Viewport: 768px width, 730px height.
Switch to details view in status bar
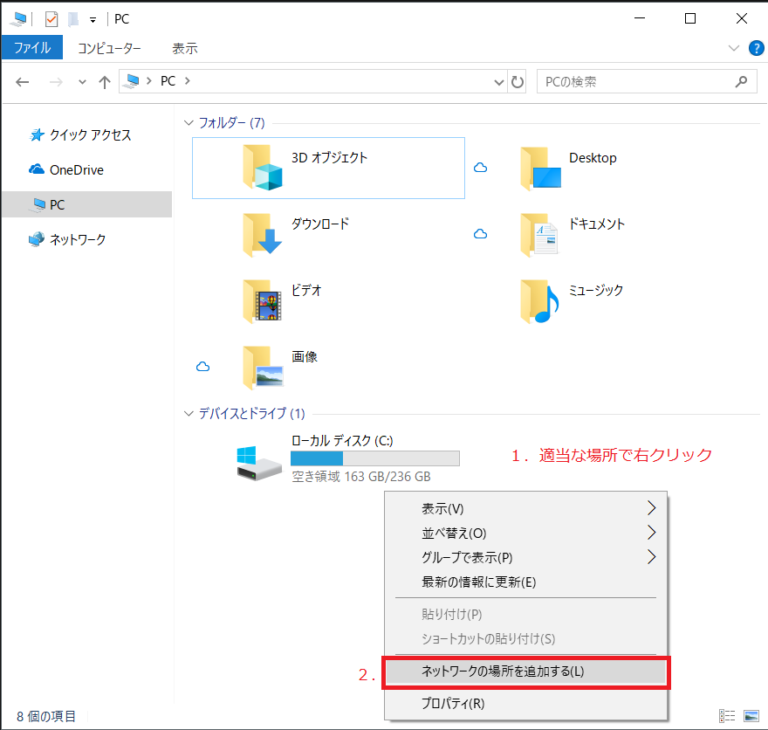pos(727,716)
